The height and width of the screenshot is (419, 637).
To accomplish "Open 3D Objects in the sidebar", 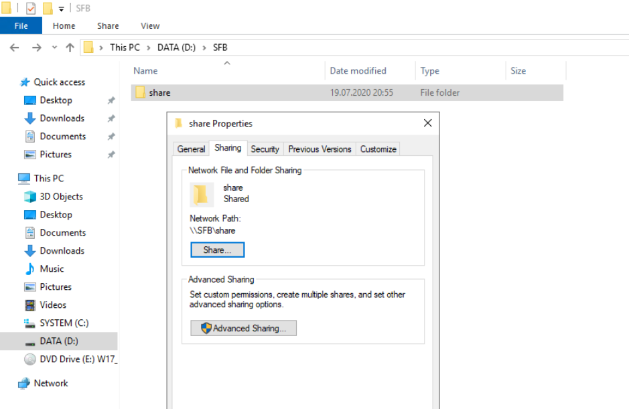I will pos(61,197).
